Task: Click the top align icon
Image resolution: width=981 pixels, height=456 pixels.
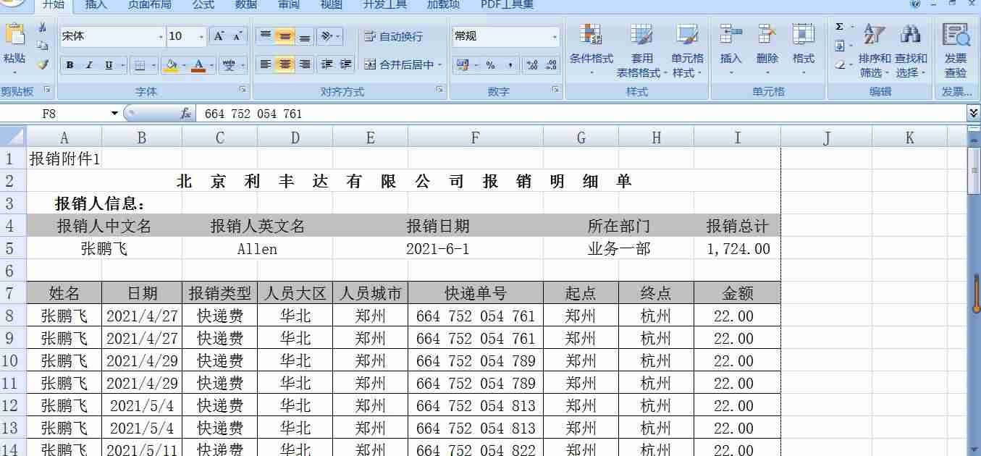Action: (266, 36)
